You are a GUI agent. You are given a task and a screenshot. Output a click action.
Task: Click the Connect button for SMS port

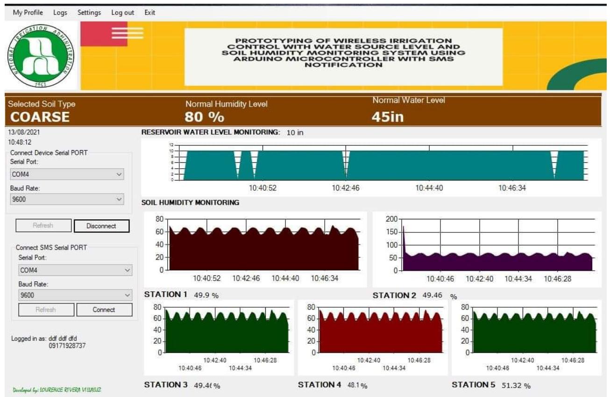click(x=104, y=310)
